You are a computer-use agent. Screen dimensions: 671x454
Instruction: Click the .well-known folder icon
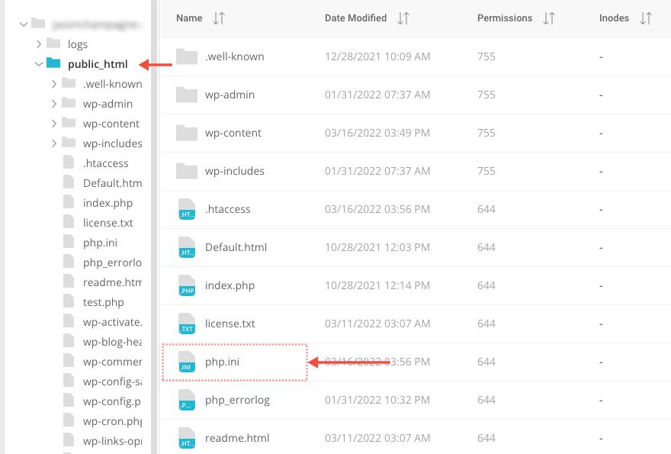pyautogui.click(x=187, y=56)
